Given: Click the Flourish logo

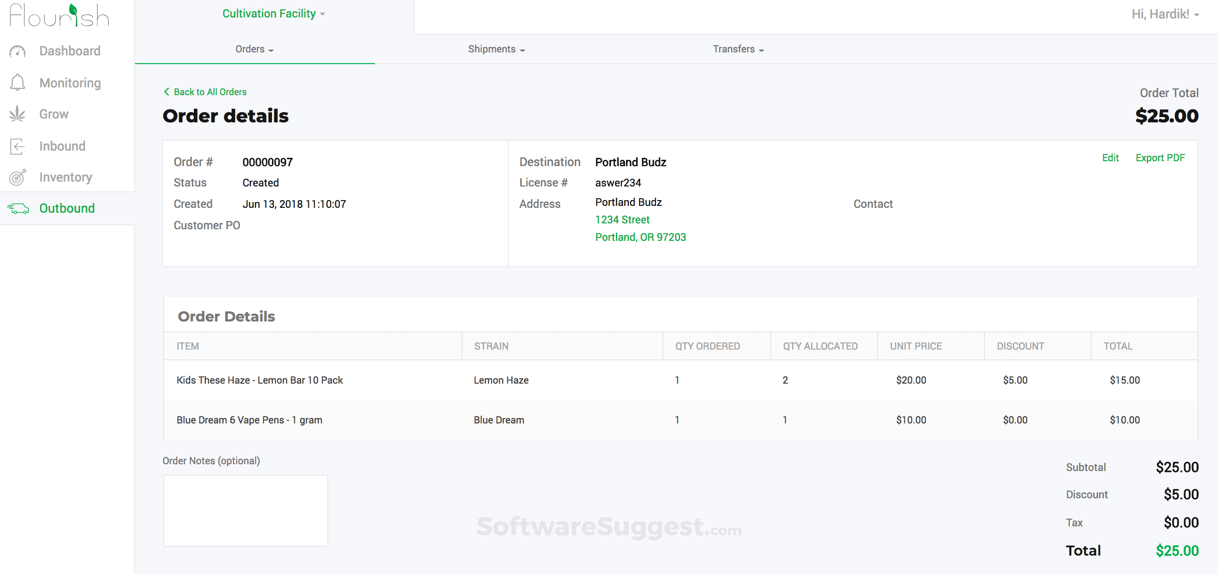Looking at the screenshot, I should pyautogui.click(x=58, y=15).
